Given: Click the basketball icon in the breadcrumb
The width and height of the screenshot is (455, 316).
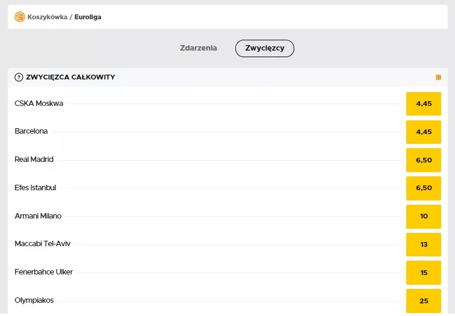Looking at the screenshot, I should click(x=20, y=17).
